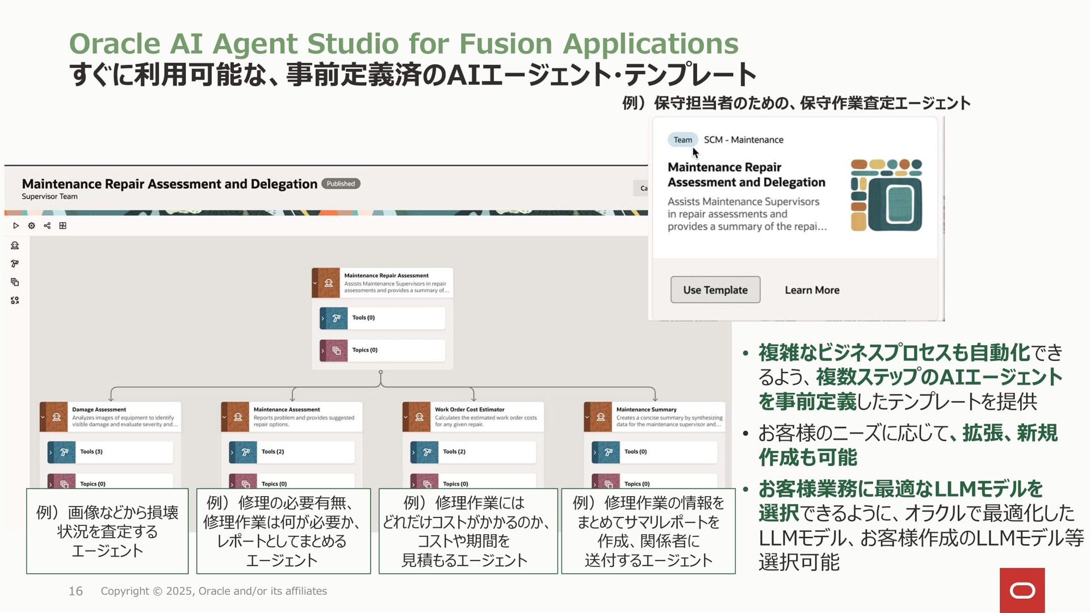Click the hammer icon of Maintenance Summary Tools (0)
The width and height of the screenshot is (1090, 613).
coord(609,452)
